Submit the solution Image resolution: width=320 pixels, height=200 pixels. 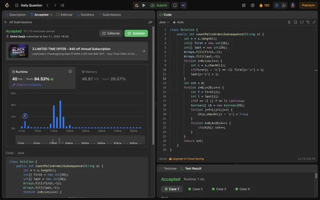(x=159, y=5)
